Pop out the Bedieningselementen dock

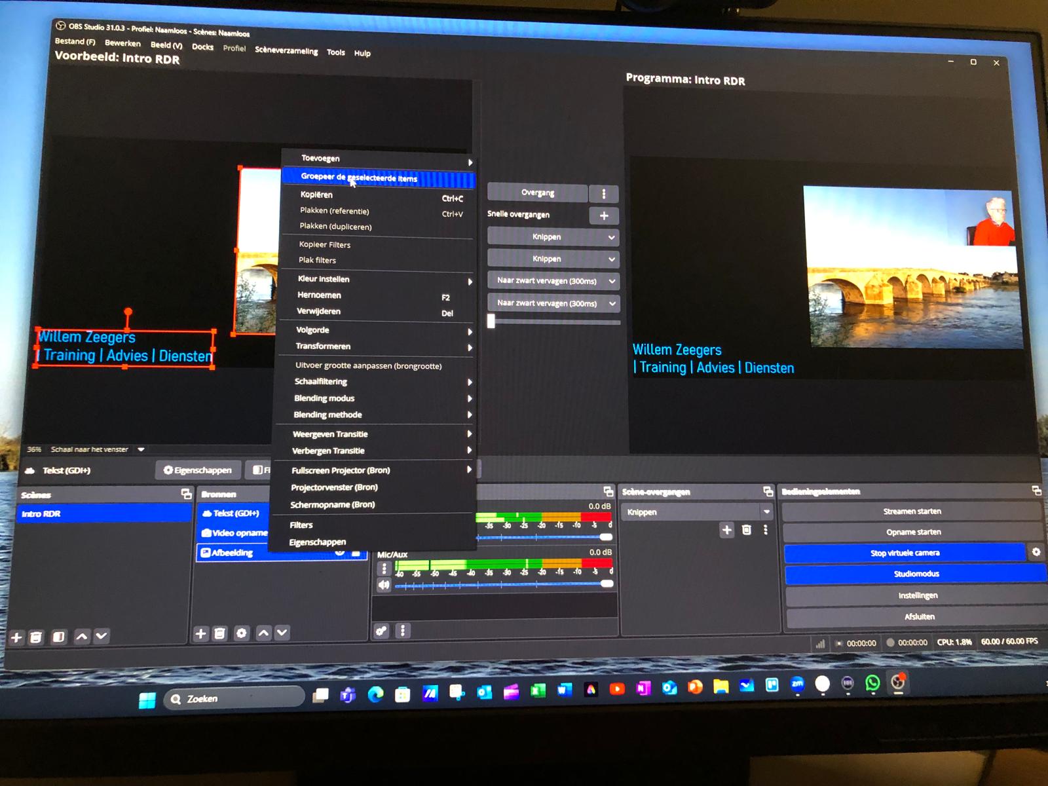1036,491
